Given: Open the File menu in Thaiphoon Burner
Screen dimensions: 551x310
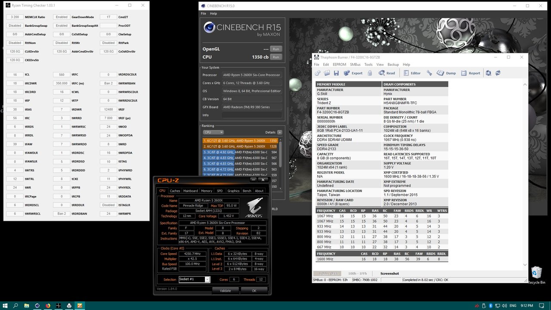Looking at the screenshot, I should [x=317, y=65].
